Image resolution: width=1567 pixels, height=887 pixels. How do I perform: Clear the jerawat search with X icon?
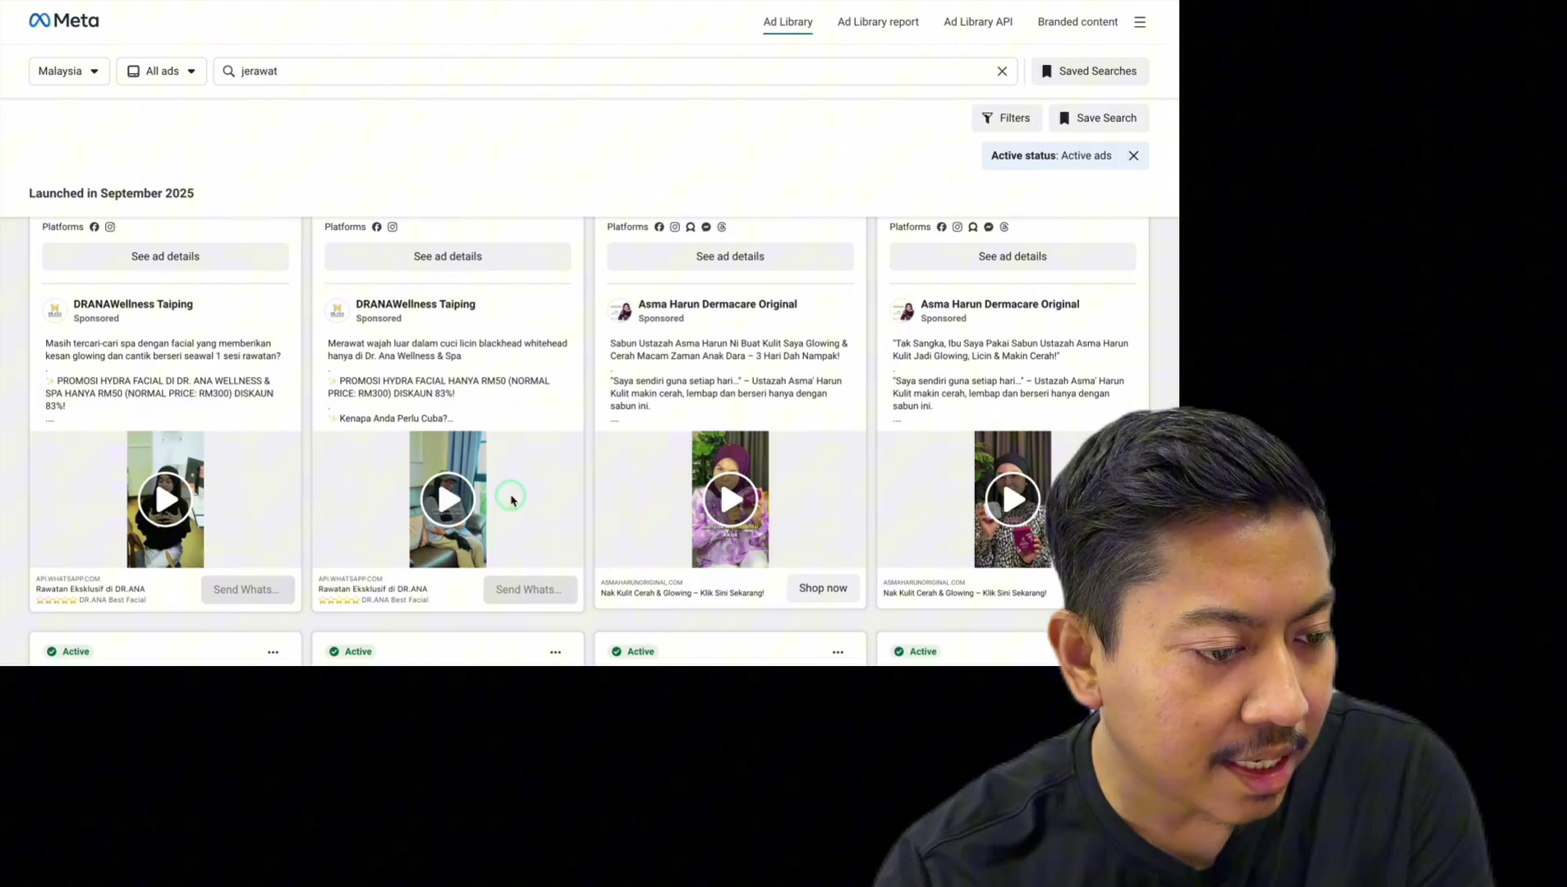[x=1002, y=71]
